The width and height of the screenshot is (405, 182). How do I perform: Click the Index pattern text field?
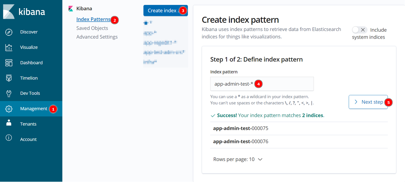pos(262,84)
